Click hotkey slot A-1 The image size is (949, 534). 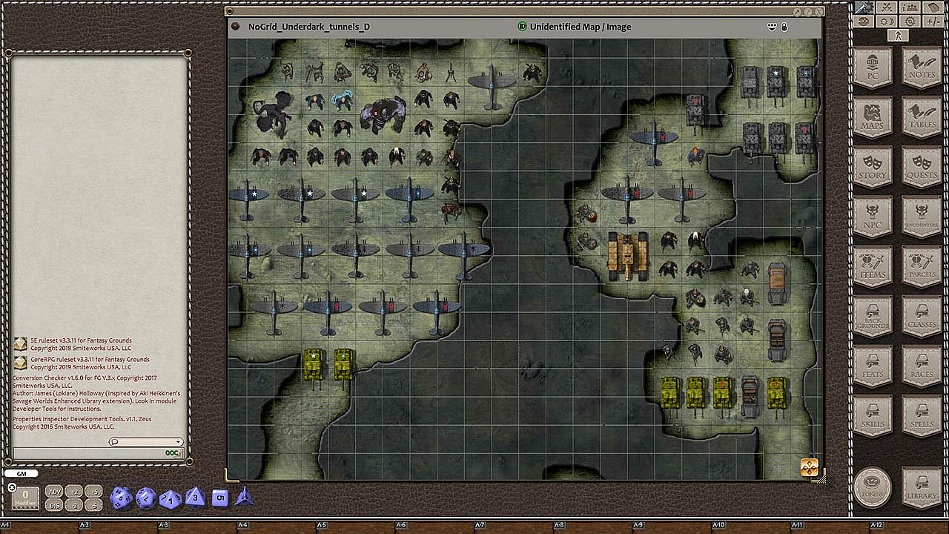click(39, 525)
